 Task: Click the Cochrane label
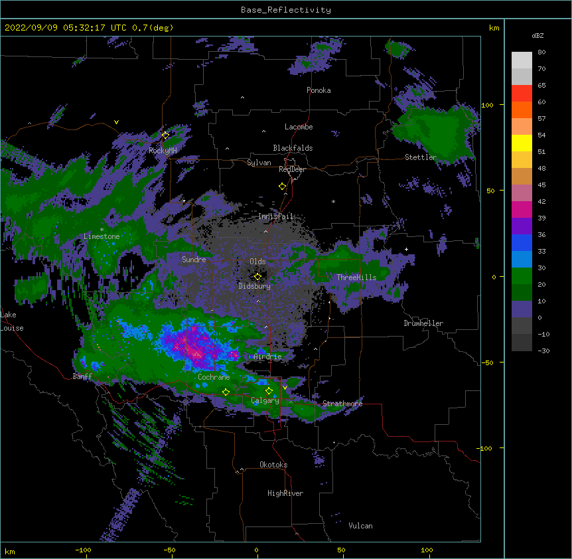pyautogui.click(x=214, y=377)
